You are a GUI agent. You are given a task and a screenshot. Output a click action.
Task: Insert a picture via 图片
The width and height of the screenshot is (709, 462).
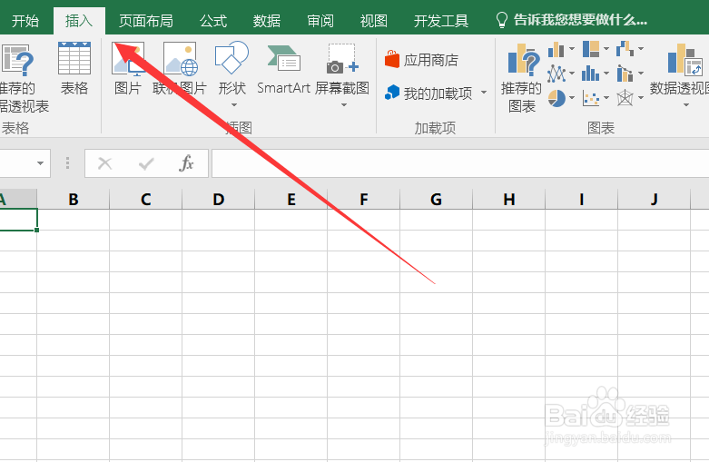click(x=128, y=69)
